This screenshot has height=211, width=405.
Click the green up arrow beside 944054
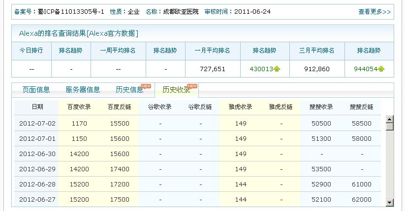click(x=381, y=69)
